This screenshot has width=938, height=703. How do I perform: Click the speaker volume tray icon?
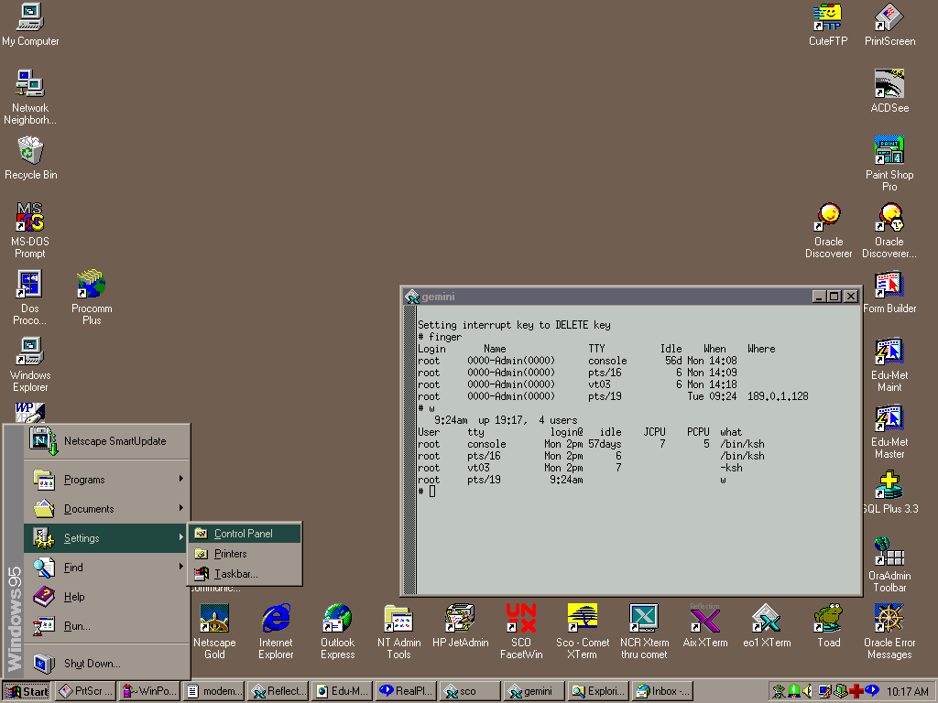tap(808, 692)
